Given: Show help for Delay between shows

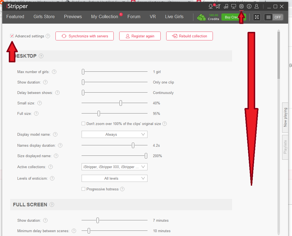Looking at the screenshot, I should point(57,93).
